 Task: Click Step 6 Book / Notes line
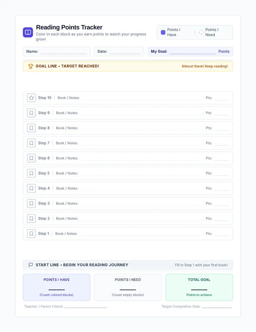tap(140, 159)
